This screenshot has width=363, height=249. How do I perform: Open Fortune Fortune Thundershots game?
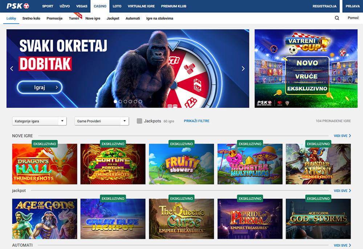(x=113, y=164)
